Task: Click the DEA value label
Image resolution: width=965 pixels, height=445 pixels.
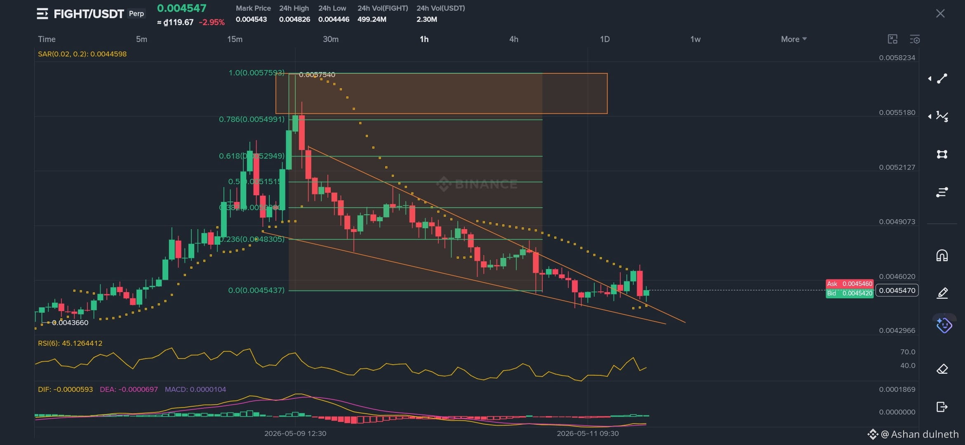Action: click(x=129, y=389)
